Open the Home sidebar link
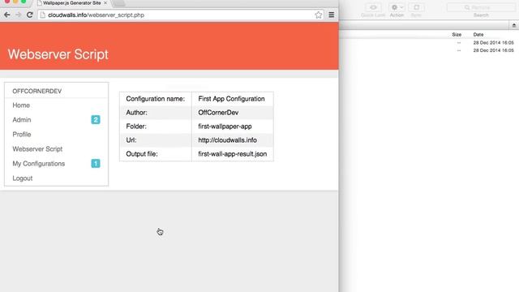This screenshot has height=292, width=519. [21, 105]
